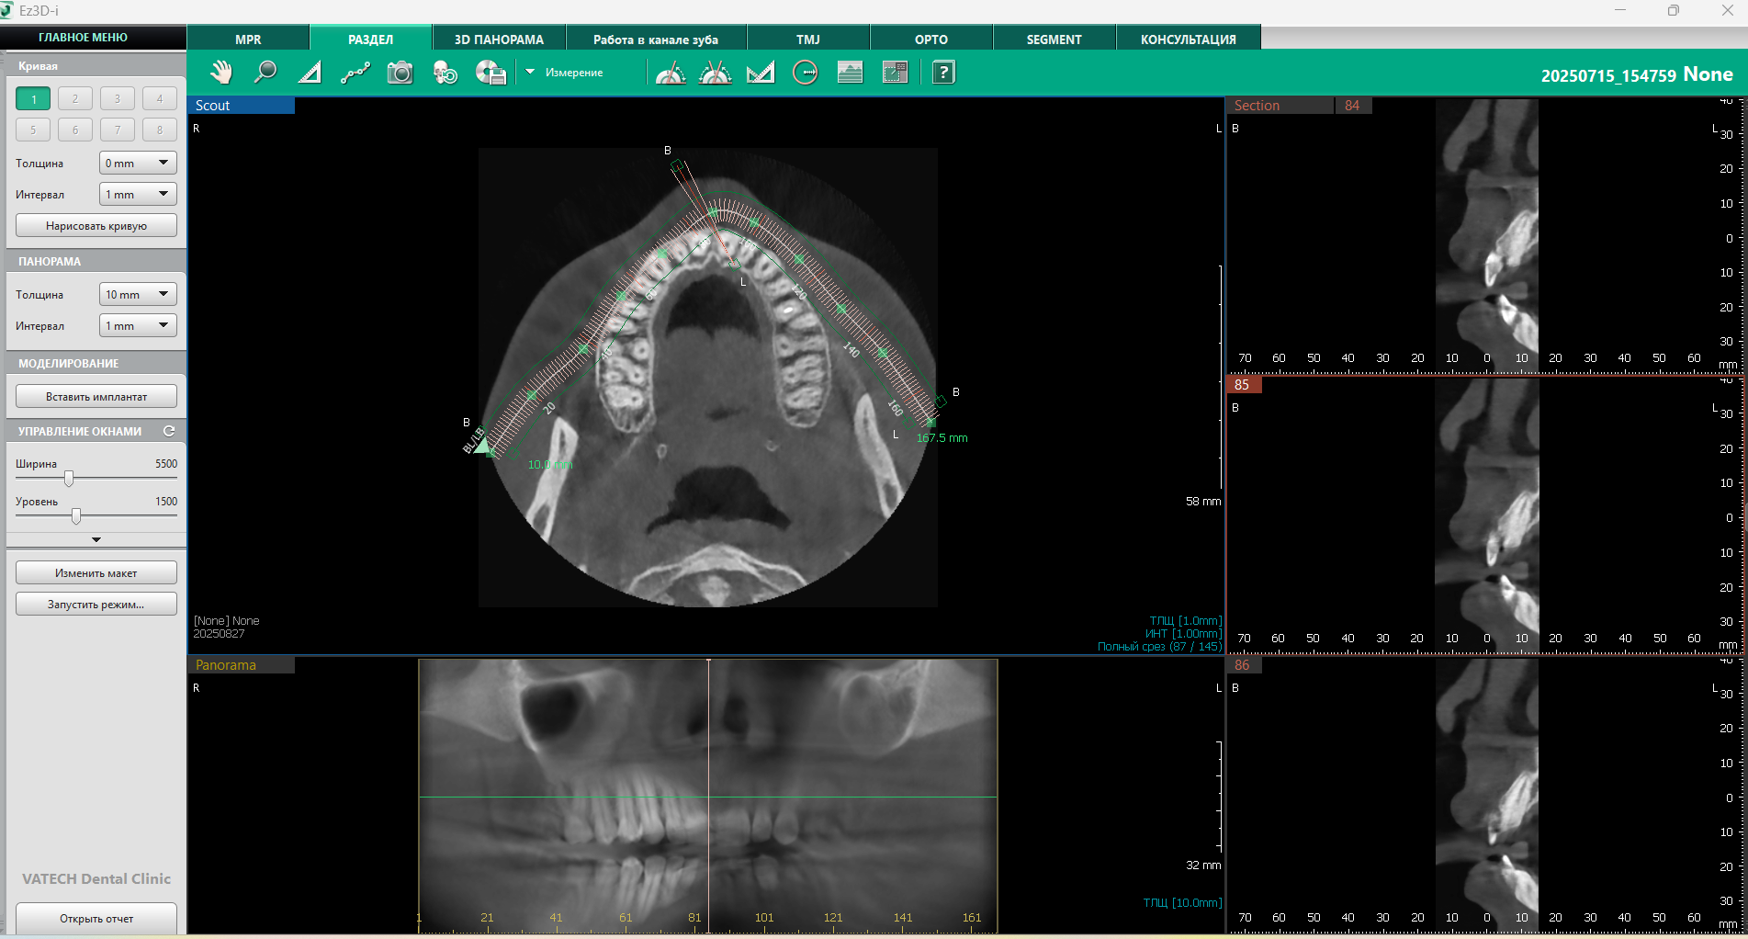Open help via question mark icon
The image size is (1748, 939).
943,73
